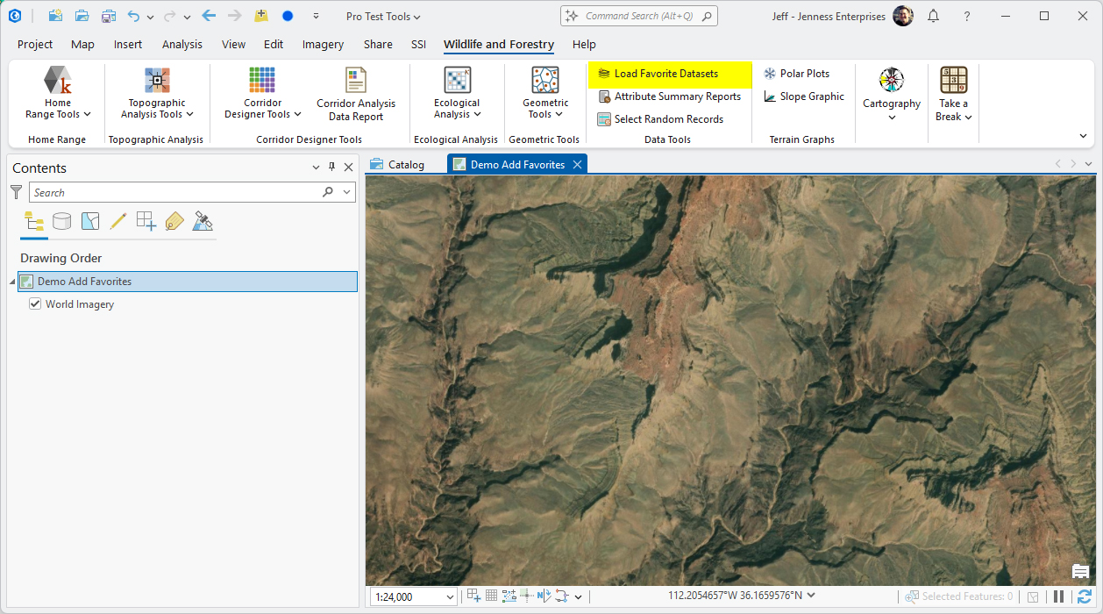The width and height of the screenshot is (1103, 614).
Task: Auto-hide Contents pane with pin icon
Action: tap(331, 168)
